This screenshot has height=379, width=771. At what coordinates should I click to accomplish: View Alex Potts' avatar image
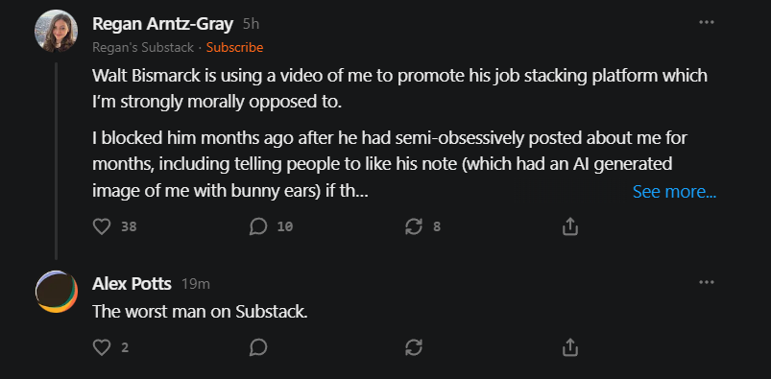coord(56,292)
